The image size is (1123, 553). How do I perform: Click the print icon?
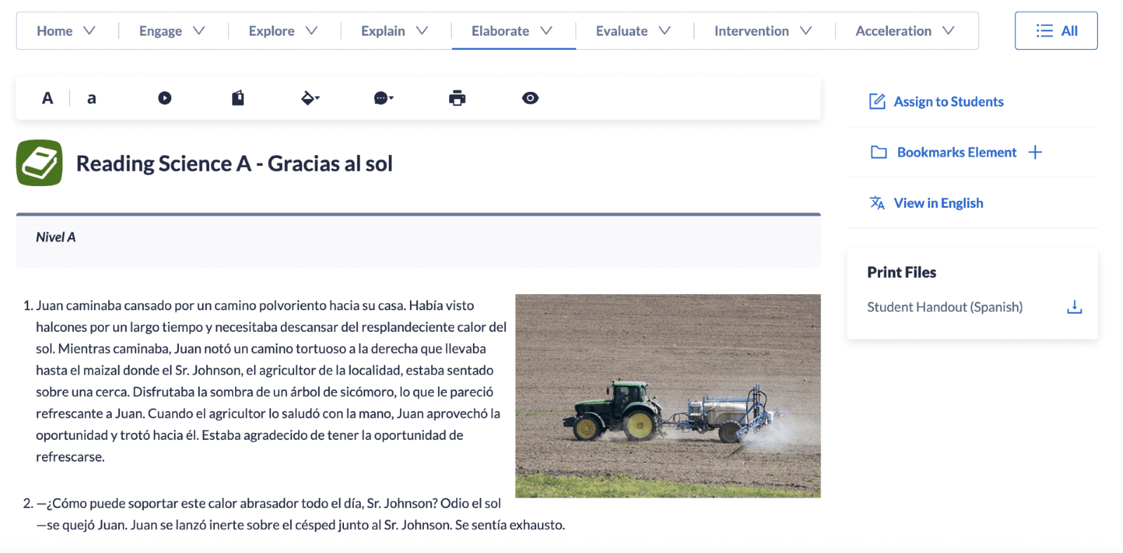click(457, 98)
